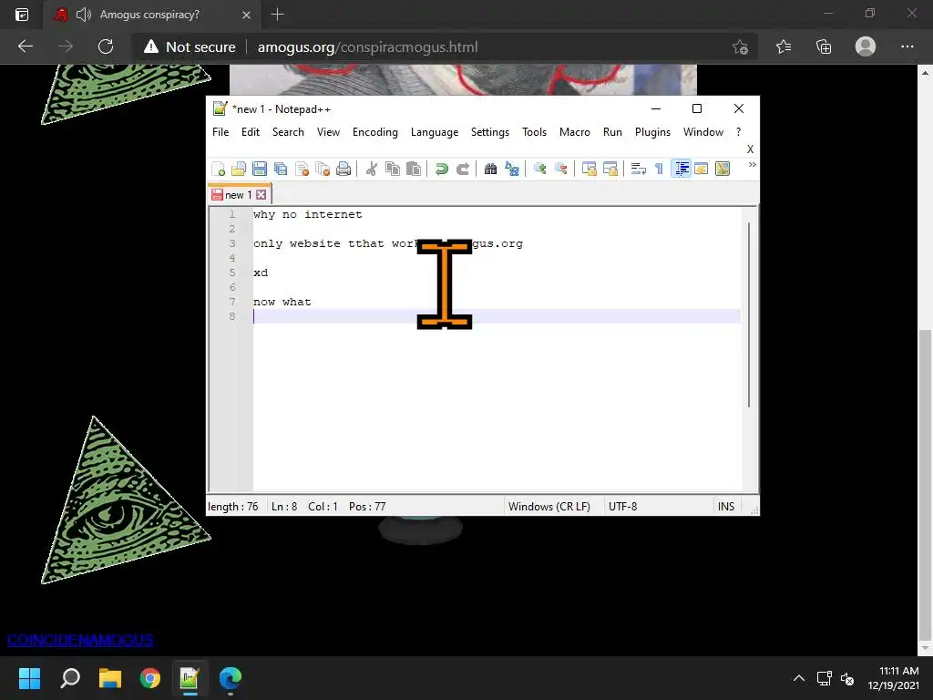Open the Encoding menu
Viewport: 933px width, 700px height.
point(374,132)
